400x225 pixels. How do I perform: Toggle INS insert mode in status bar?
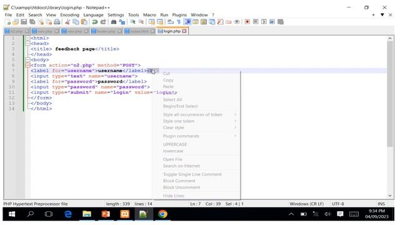click(x=381, y=204)
